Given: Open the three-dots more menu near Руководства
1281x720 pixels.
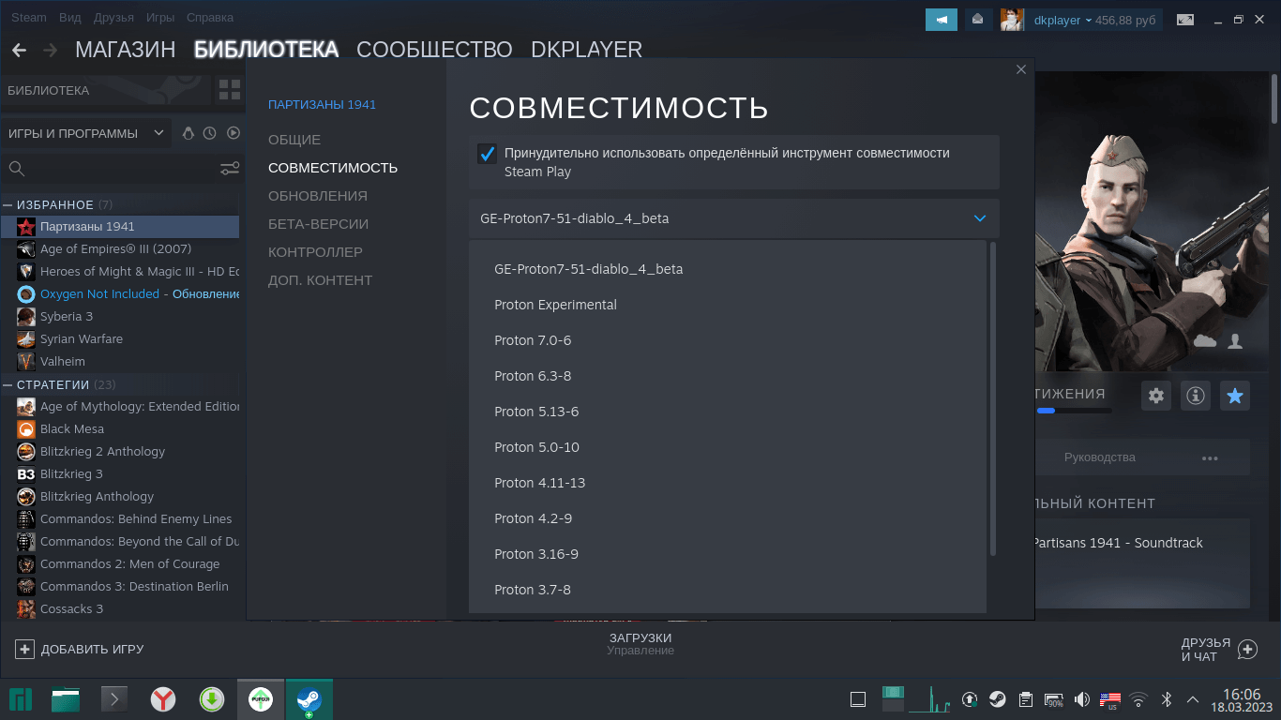Looking at the screenshot, I should (1210, 457).
